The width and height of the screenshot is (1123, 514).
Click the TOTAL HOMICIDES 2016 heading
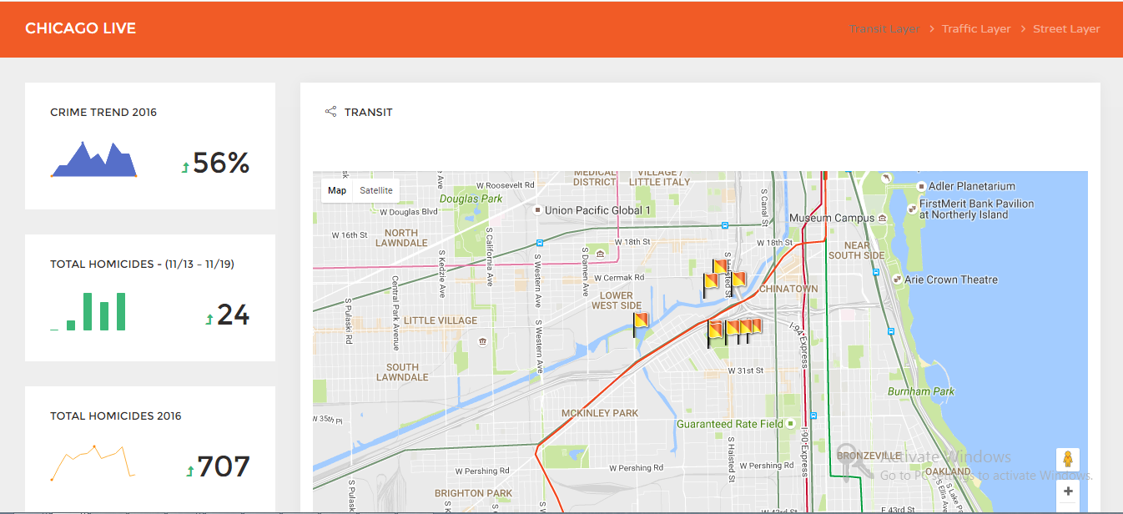click(116, 416)
